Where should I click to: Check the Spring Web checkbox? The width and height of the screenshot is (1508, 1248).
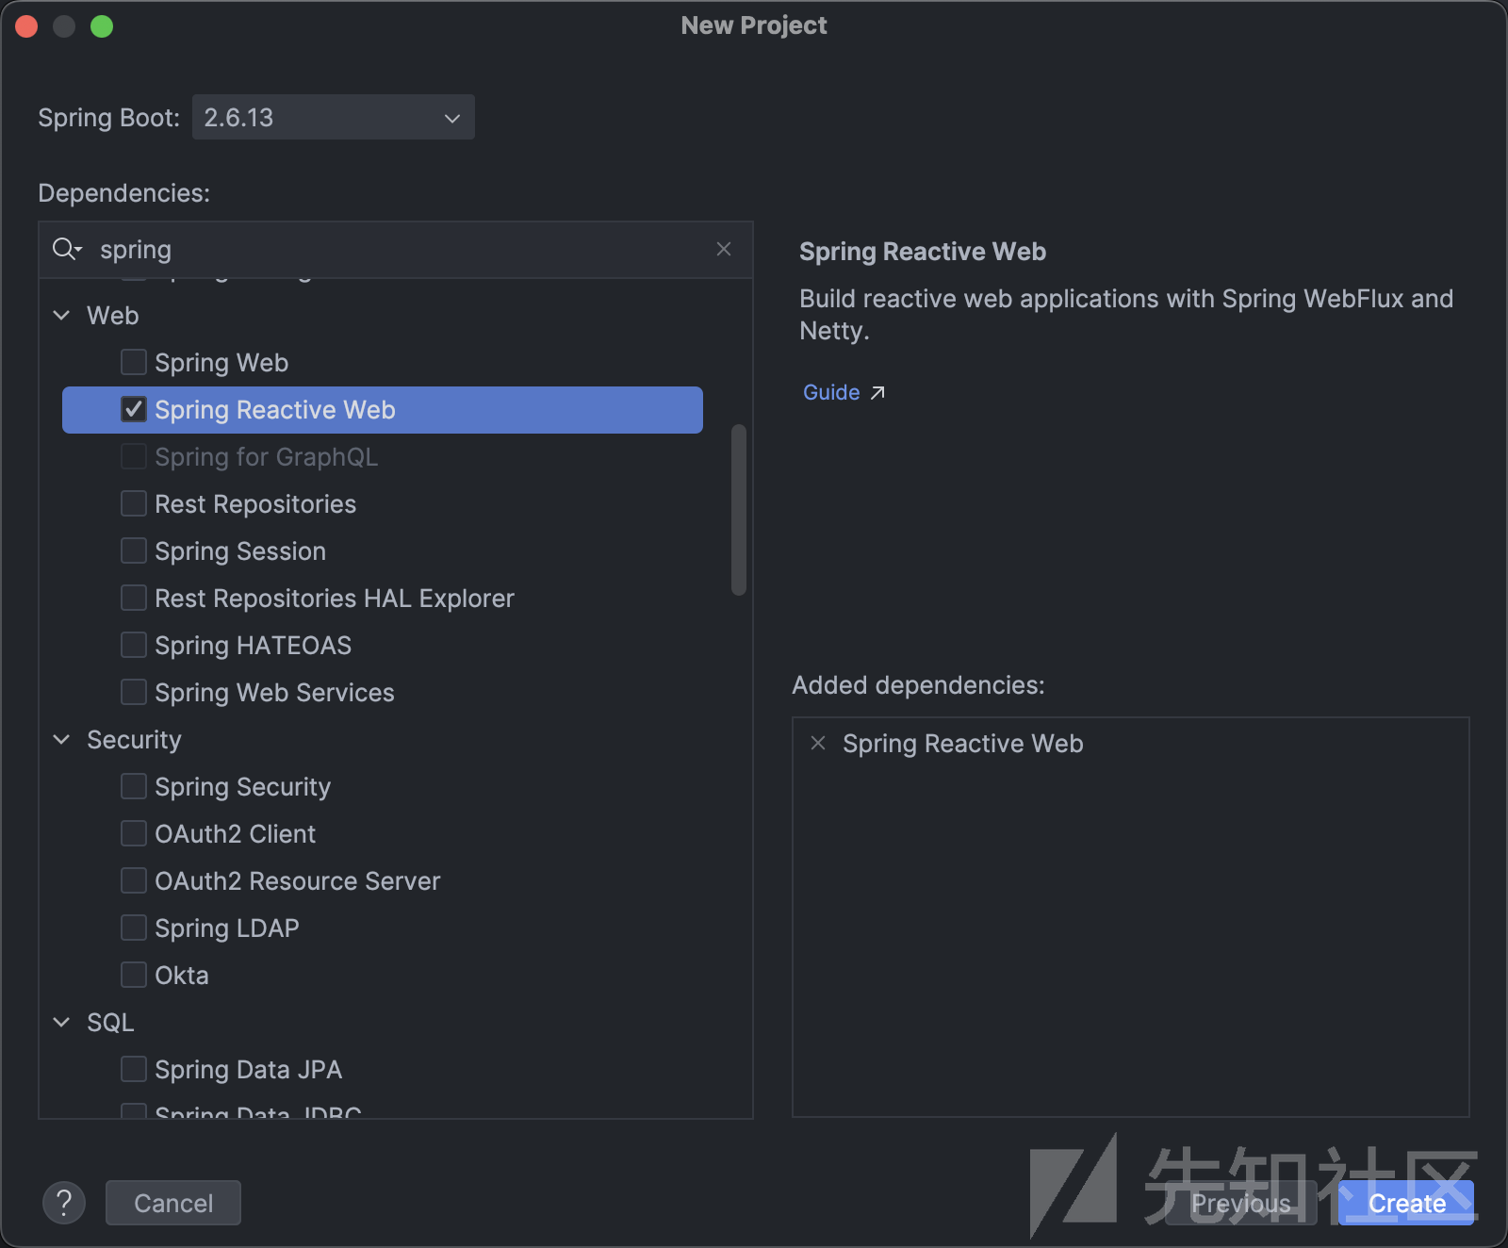point(134,362)
